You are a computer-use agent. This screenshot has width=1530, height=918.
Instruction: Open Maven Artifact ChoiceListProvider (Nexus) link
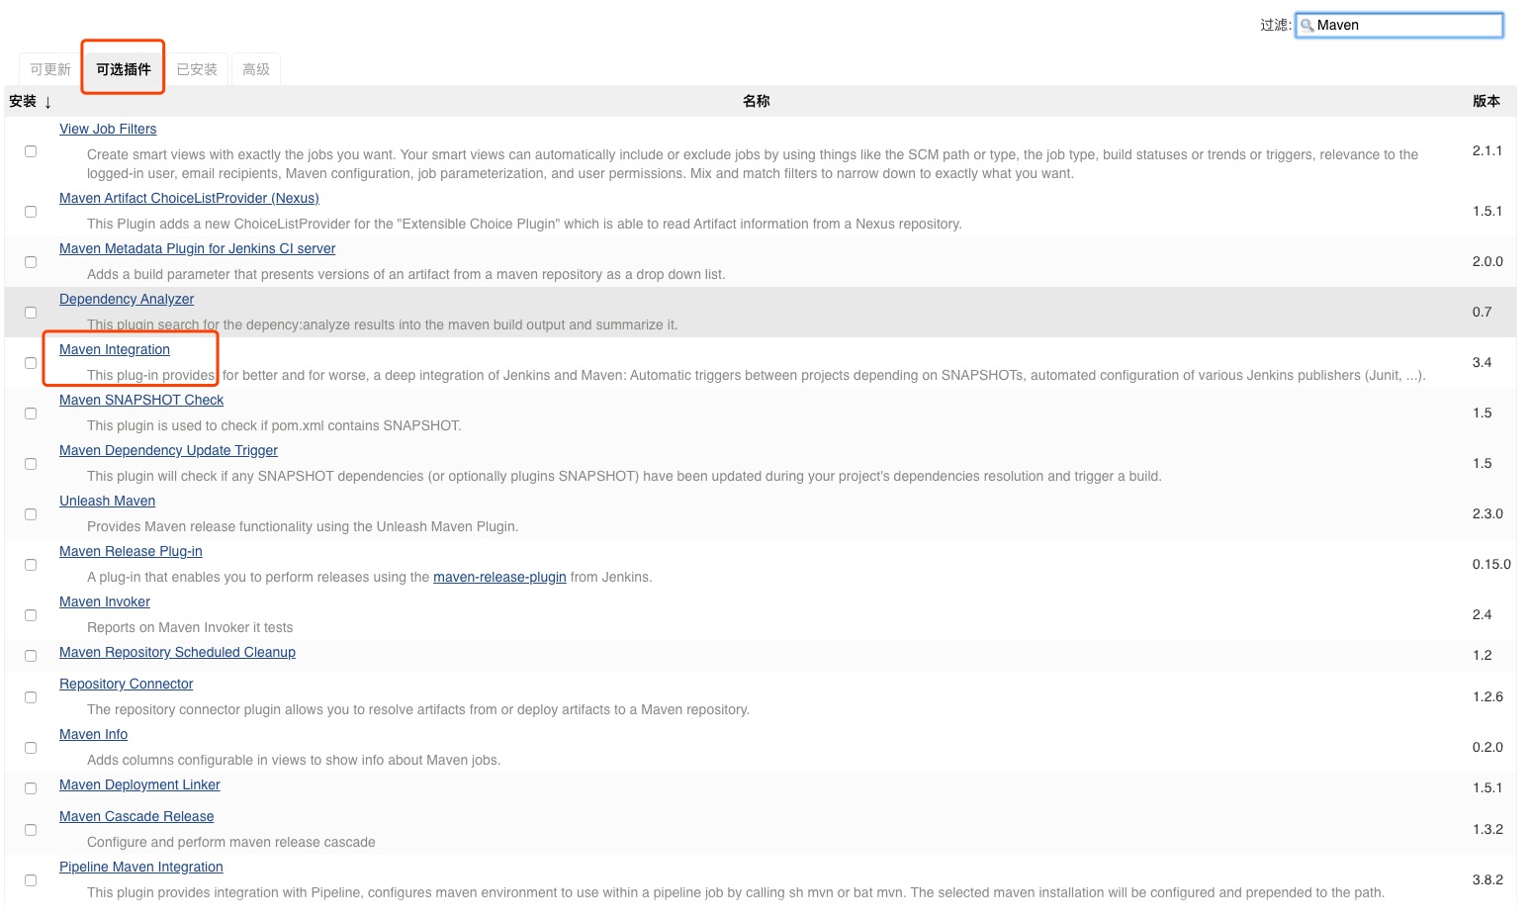point(189,198)
